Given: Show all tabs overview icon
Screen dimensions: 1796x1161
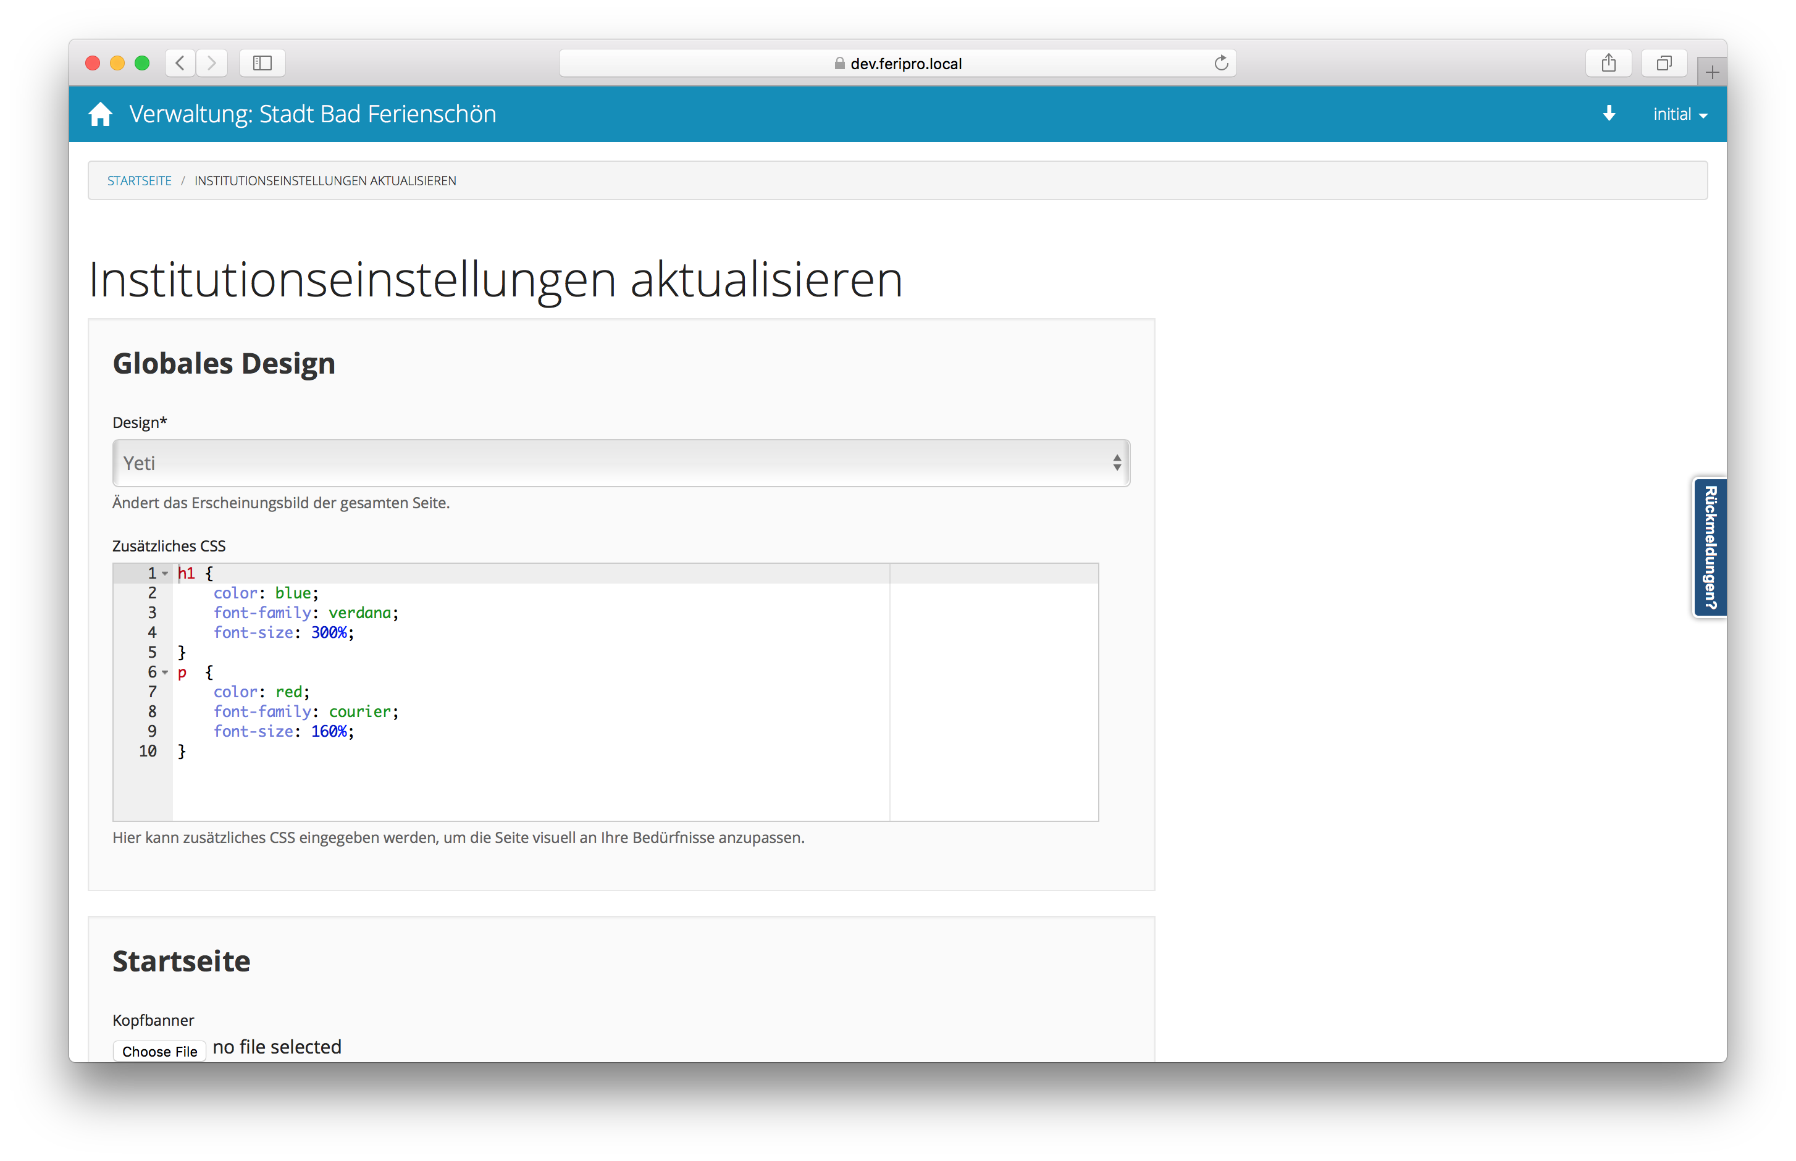Looking at the screenshot, I should [x=1663, y=64].
